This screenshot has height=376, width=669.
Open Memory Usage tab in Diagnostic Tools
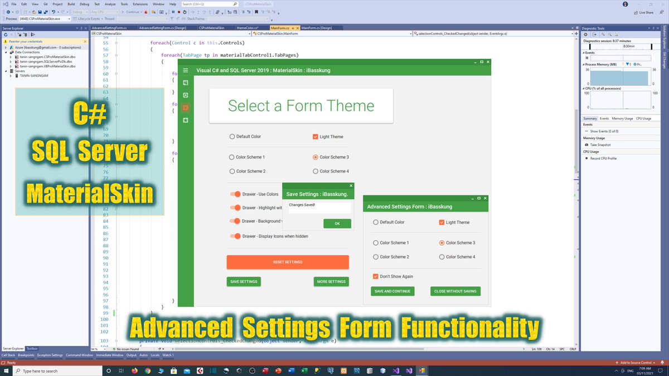[x=622, y=119]
